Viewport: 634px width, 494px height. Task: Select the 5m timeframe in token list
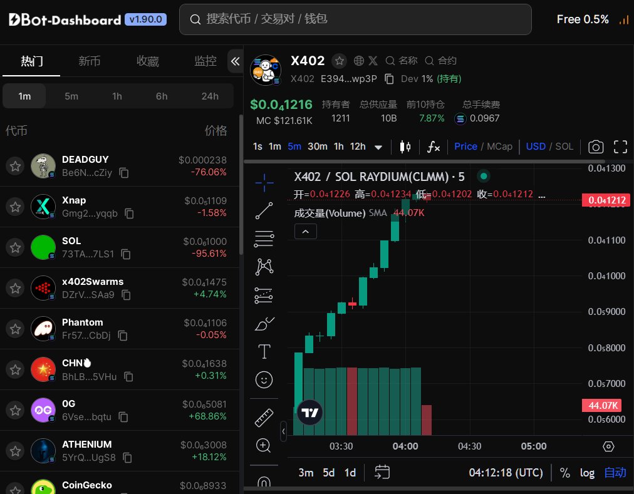[x=71, y=96]
